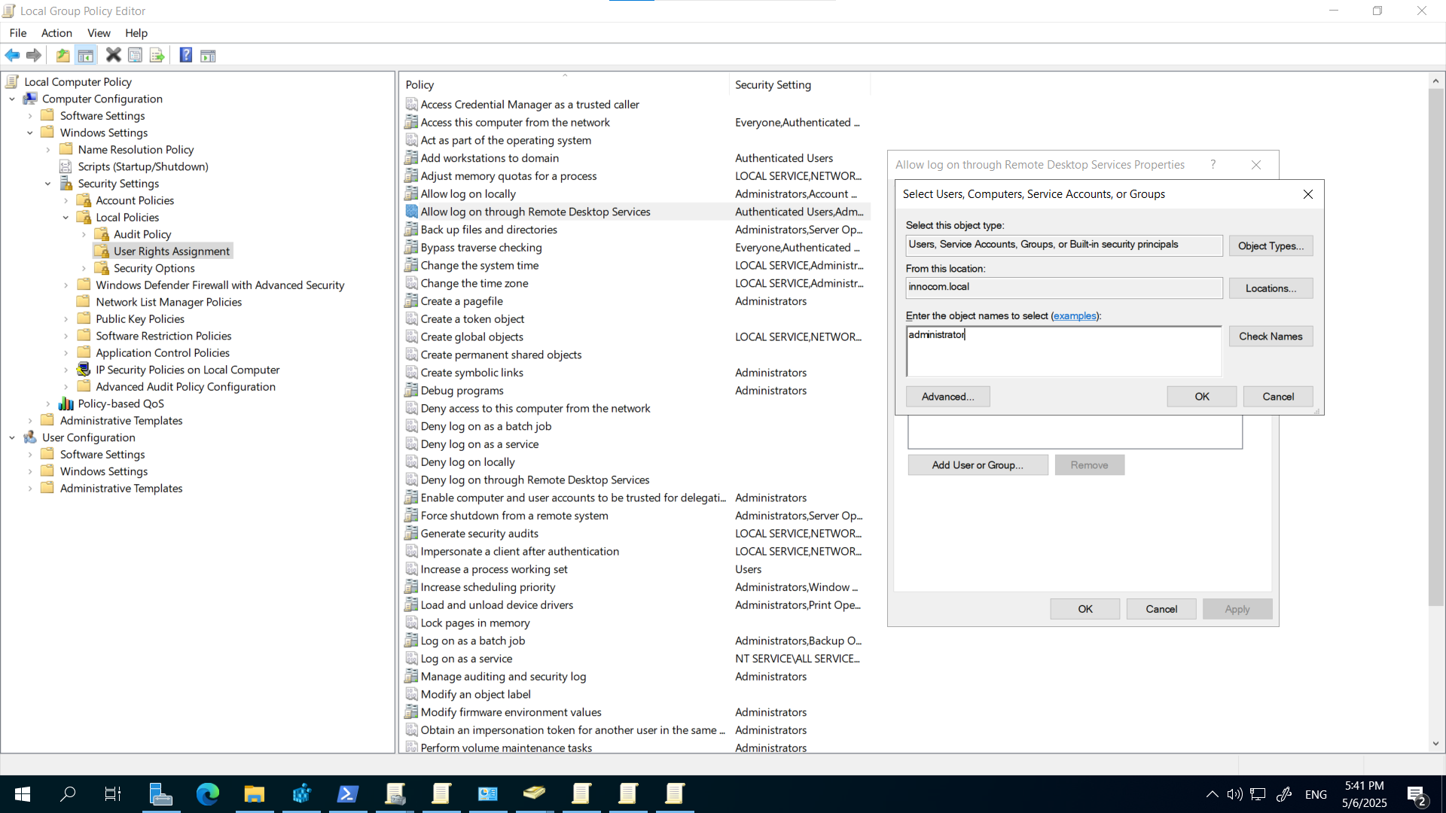Screen dimensions: 1446x813
Task: Confirm with OK in Select Users dialog
Action: [1202, 397]
